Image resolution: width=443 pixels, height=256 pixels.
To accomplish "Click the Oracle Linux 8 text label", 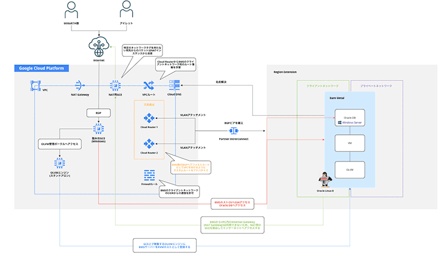I will click(x=325, y=191).
